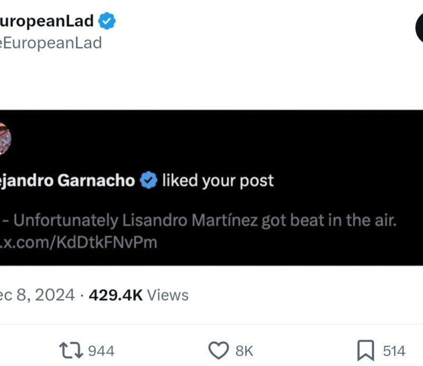Like the post with the heart icon
The width and height of the screenshot is (423, 366).
coord(217,350)
